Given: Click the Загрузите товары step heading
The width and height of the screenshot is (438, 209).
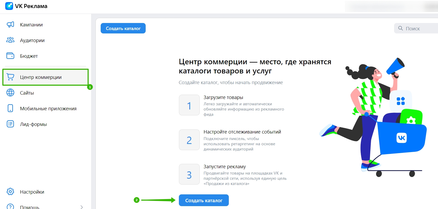Looking at the screenshot, I should coord(223,97).
